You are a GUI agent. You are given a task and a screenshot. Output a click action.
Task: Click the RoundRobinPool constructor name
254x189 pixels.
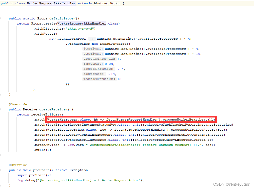[x=72, y=39]
